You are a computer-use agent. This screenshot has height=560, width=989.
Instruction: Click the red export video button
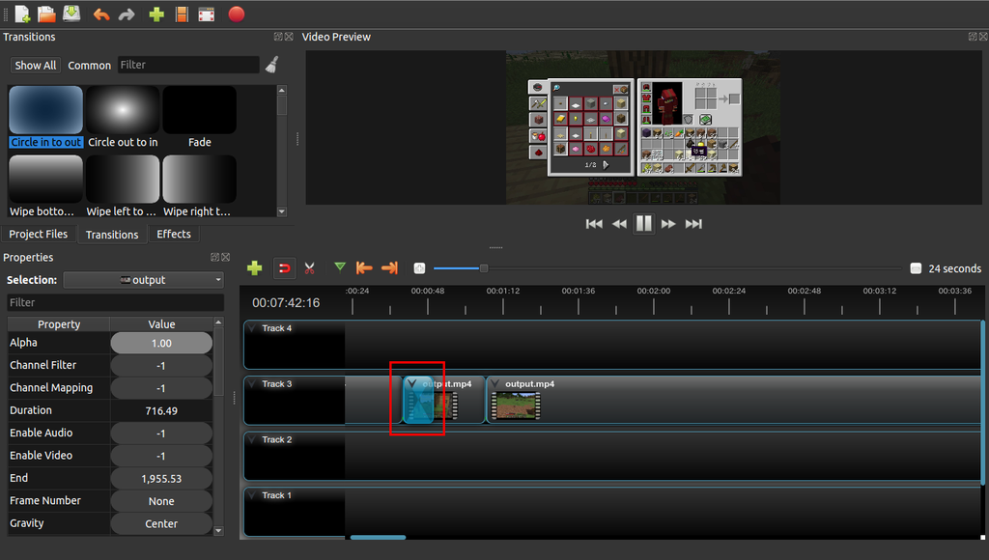coord(237,14)
